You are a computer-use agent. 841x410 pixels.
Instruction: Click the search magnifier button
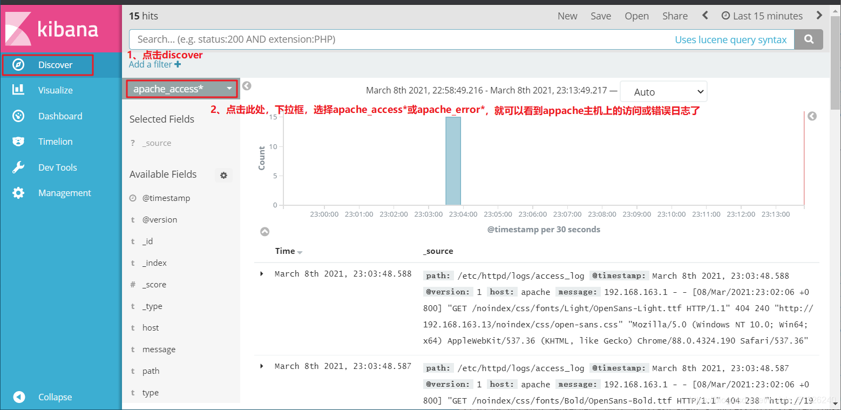[809, 39]
